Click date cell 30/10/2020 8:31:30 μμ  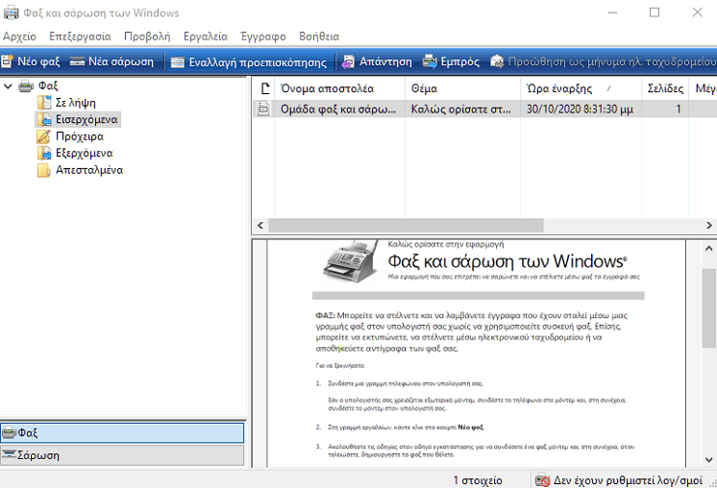click(x=580, y=110)
